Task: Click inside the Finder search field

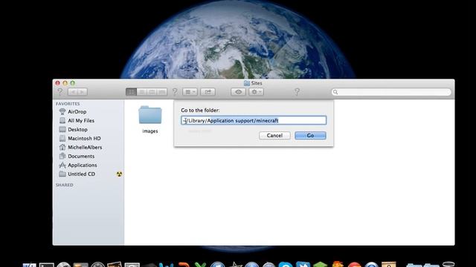Action: point(391,92)
